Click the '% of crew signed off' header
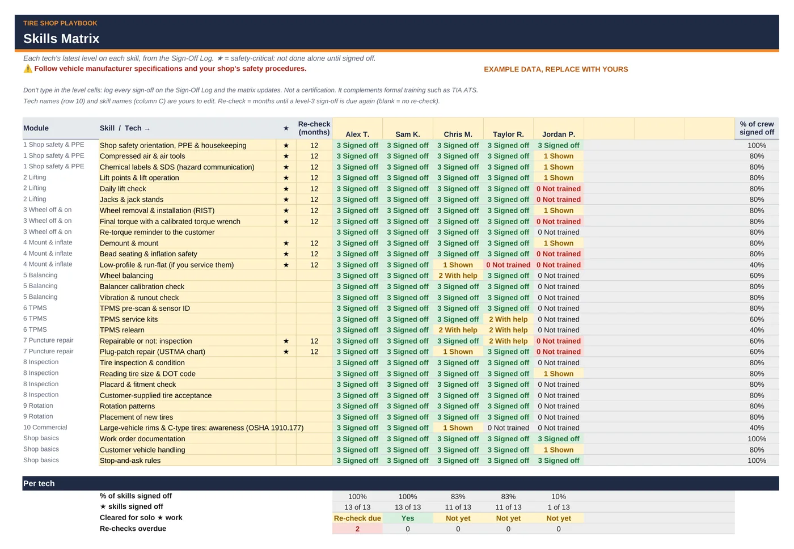The width and height of the screenshot is (794, 549). [757, 128]
